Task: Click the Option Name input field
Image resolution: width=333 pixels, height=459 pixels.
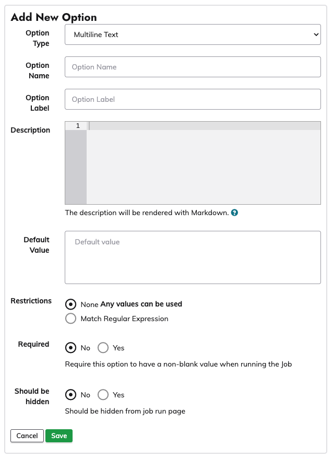Action: click(x=193, y=67)
